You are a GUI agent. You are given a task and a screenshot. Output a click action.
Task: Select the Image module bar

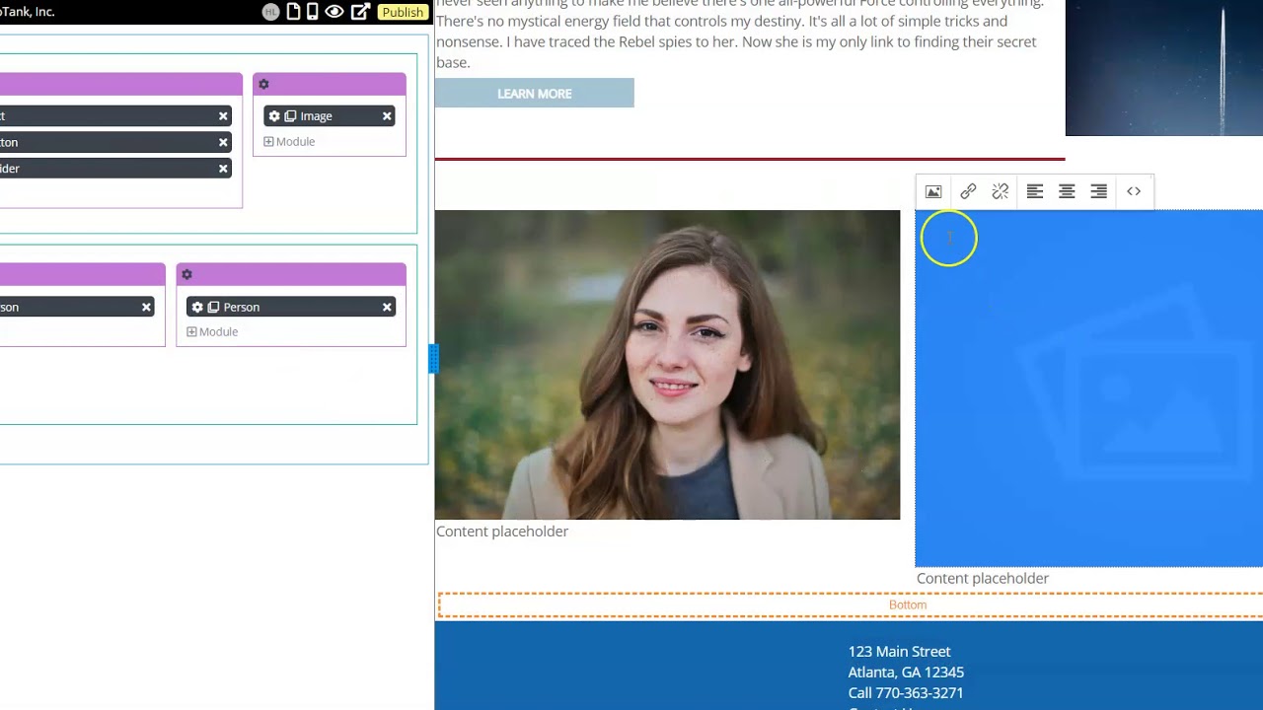pyautogui.click(x=330, y=116)
